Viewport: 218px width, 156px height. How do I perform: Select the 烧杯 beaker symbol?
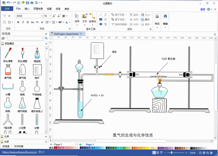tap(37, 72)
